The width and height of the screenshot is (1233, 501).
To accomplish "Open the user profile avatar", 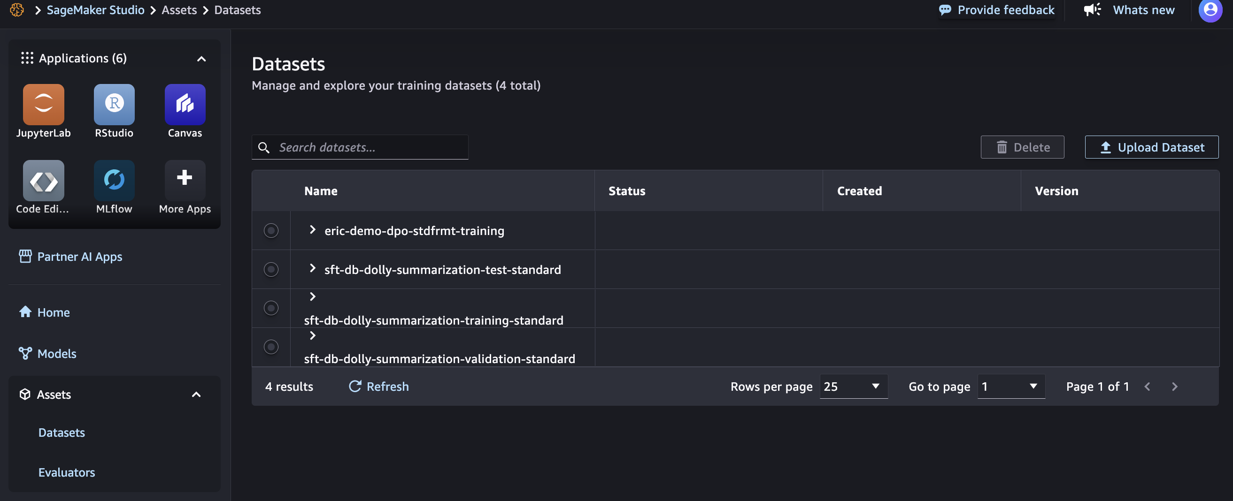I will (x=1210, y=10).
